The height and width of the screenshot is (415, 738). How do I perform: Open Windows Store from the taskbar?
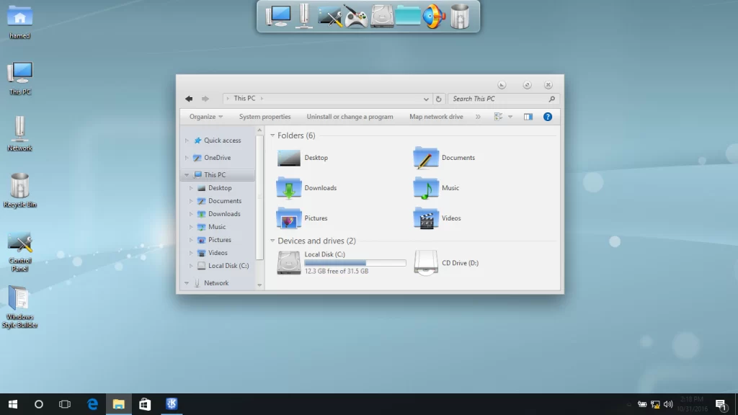pos(145,404)
